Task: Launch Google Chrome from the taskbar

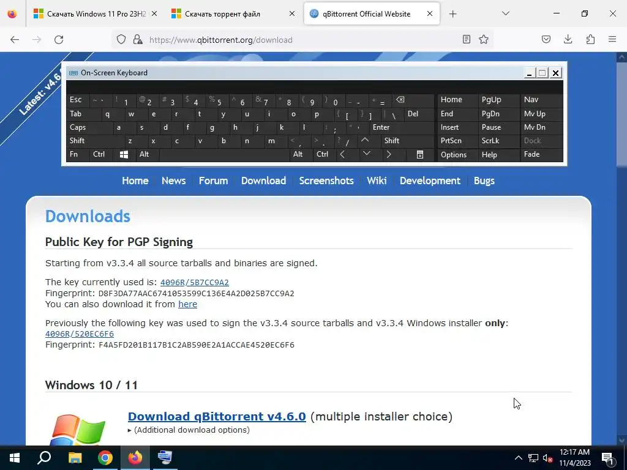Action: tap(105, 458)
